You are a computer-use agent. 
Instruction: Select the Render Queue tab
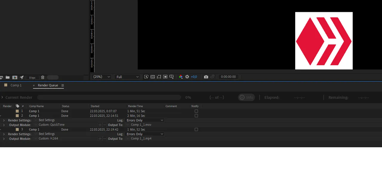[48, 85]
